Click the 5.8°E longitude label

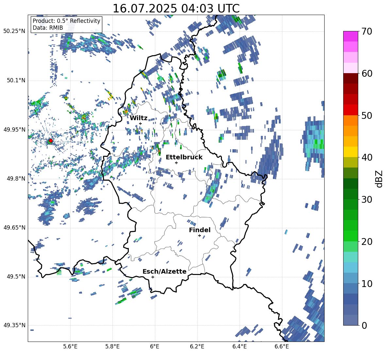coord(112,346)
